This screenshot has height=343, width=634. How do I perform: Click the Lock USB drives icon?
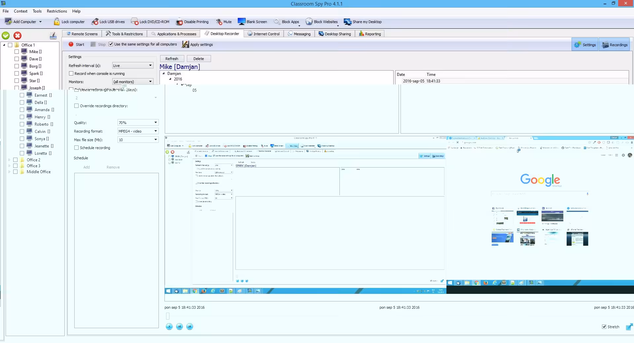[x=95, y=22]
